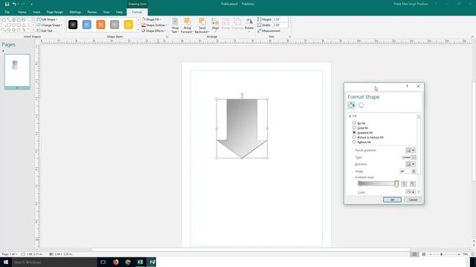Open the Change Shape dropdown

(50, 25)
